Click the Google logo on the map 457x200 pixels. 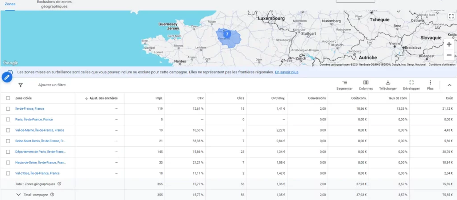[11, 63]
